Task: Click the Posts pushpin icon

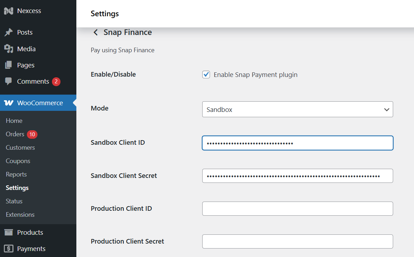Action: [8, 32]
